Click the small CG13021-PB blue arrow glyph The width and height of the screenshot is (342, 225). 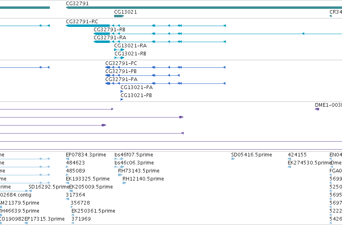122,99
